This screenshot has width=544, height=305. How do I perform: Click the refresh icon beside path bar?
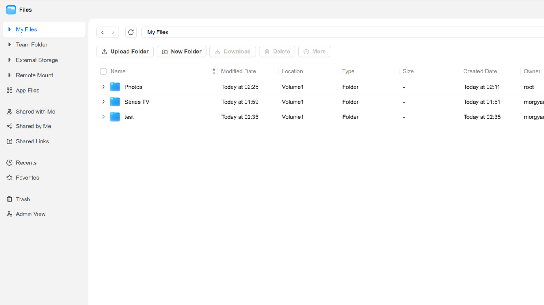pos(131,32)
